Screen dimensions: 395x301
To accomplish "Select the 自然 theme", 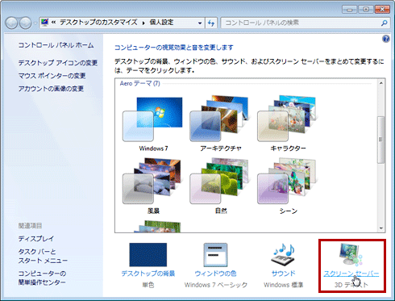I will pos(220,186).
